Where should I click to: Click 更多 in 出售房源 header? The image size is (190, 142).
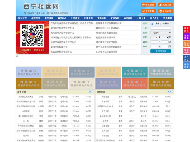tap(91, 92)
